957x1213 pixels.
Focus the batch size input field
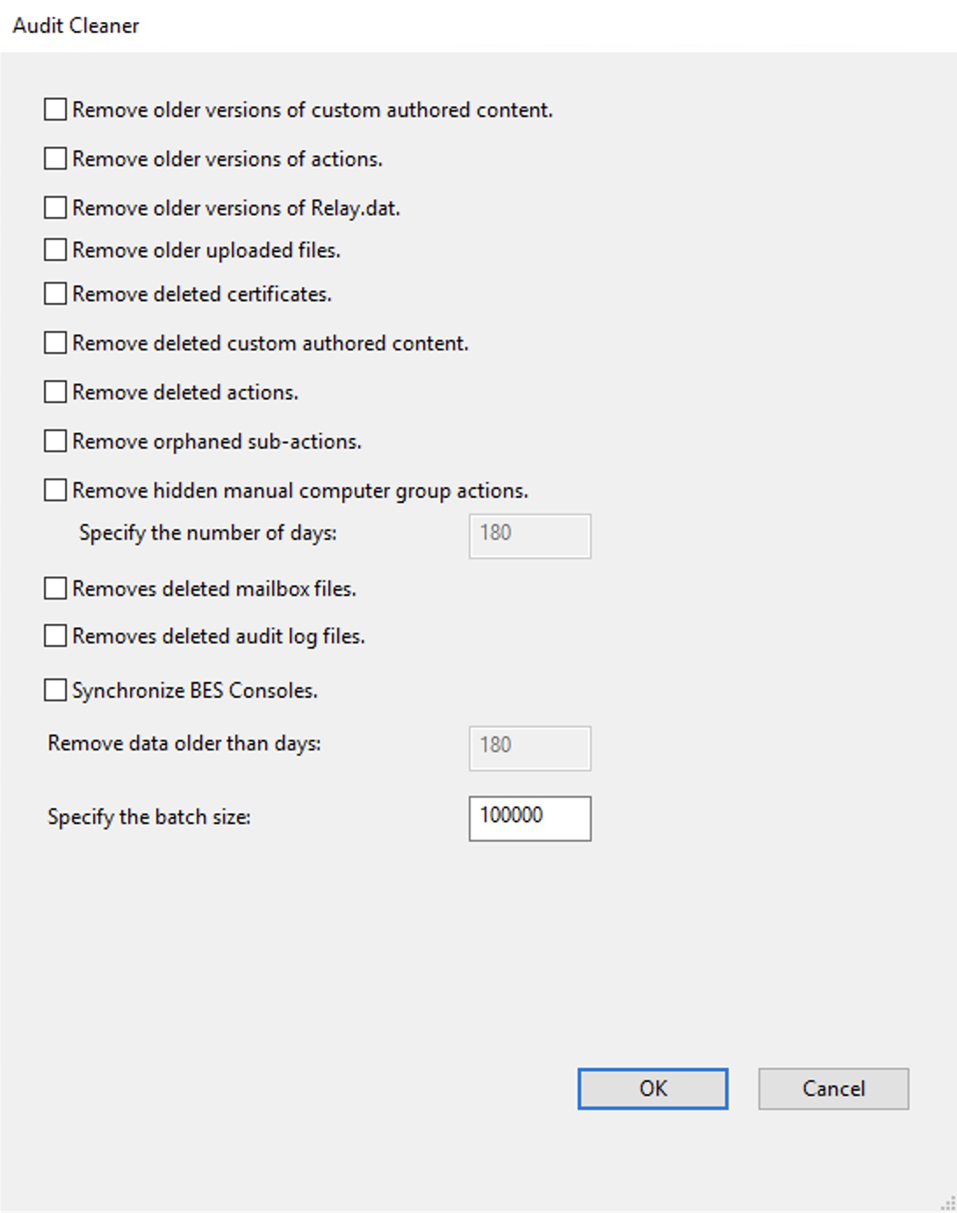coord(529,818)
